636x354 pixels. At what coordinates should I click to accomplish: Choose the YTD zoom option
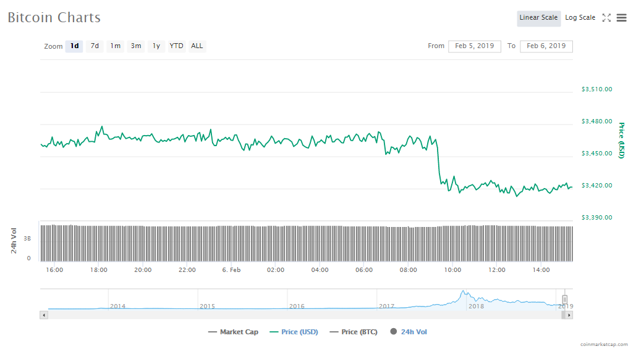click(177, 46)
